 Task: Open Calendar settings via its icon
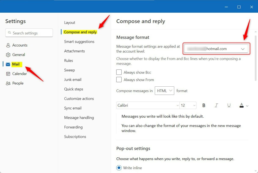coord(8,74)
